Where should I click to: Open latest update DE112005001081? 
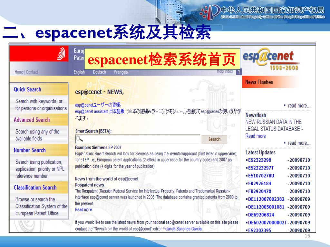266,207
